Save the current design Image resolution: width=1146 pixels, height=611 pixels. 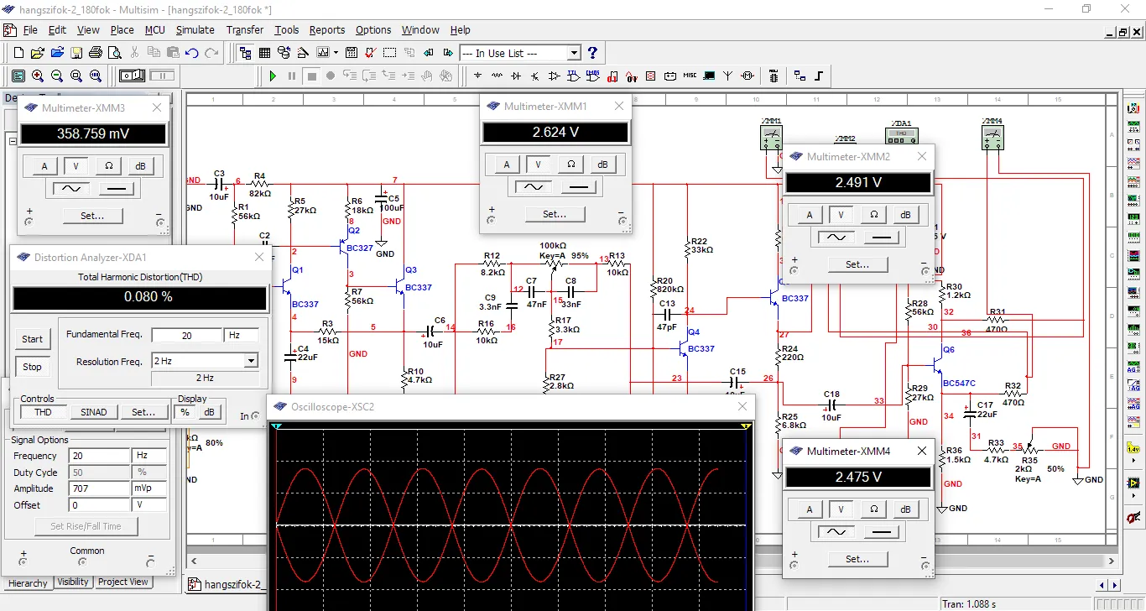click(x=76, y=53)
